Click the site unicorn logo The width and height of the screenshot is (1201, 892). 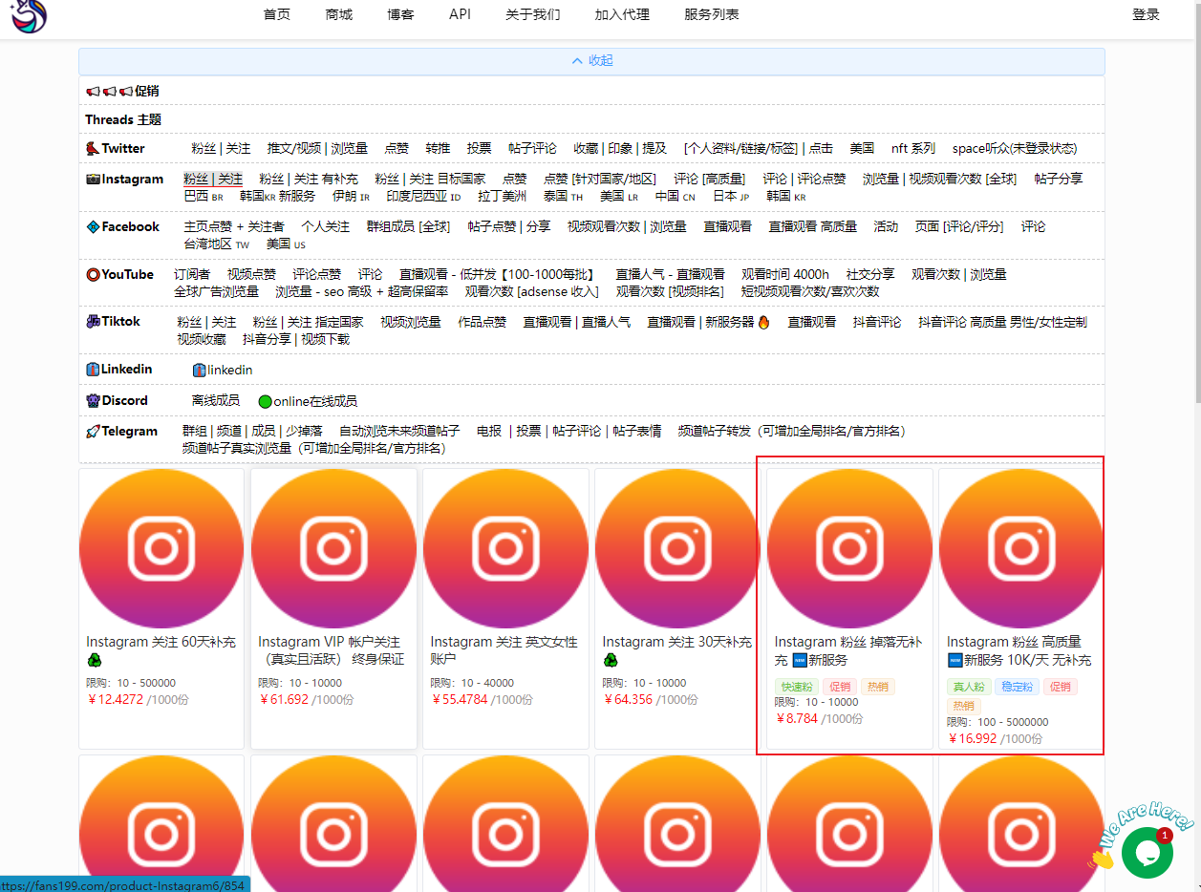[28, 14]
